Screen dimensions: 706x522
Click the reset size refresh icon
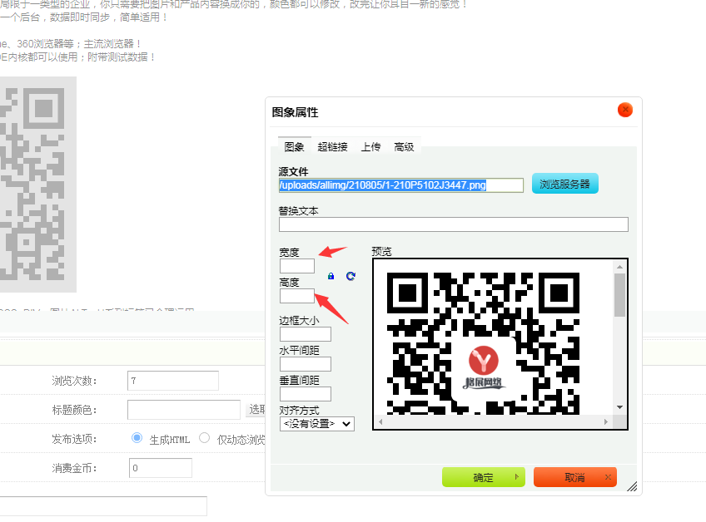click(351, 276)
